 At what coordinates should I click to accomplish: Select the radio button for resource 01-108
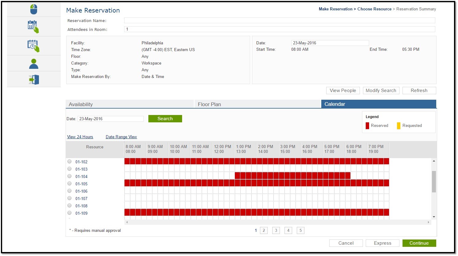coord(70,206)
